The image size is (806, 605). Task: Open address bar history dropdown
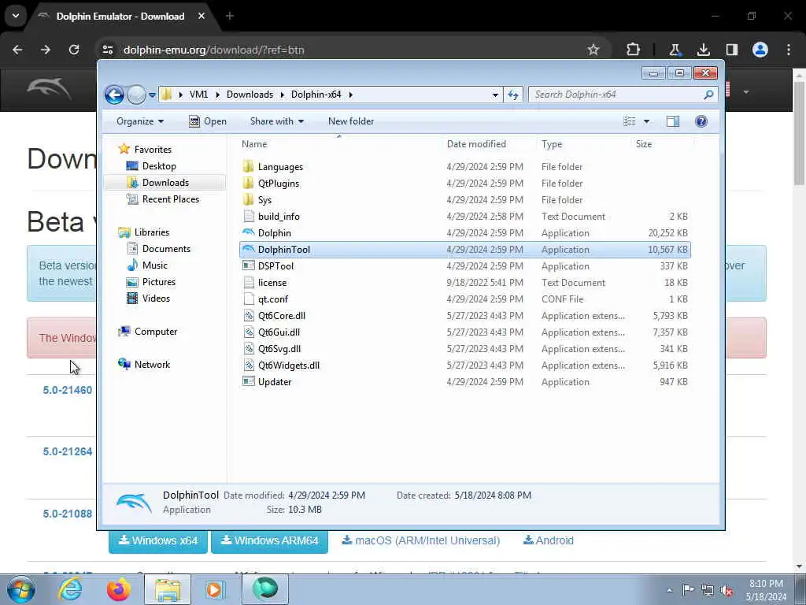495,95
